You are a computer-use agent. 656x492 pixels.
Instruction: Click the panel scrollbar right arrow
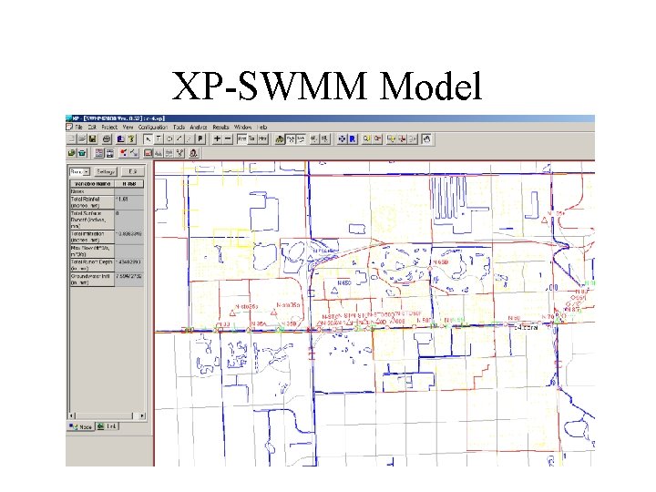tap(142, 415)
